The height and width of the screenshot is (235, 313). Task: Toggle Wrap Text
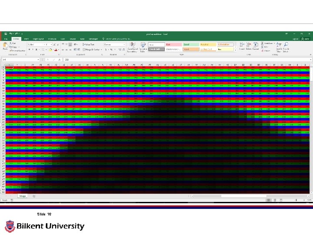88,44
